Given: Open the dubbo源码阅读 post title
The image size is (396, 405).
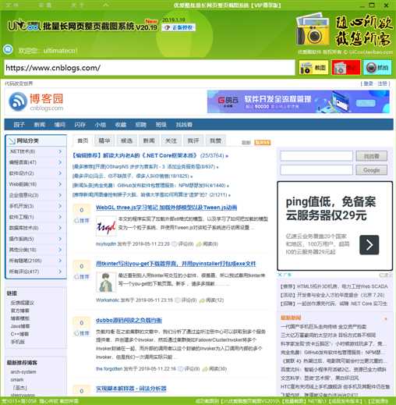Looking at the screenshot, I should pyautogui.click(x=129, y=320).
